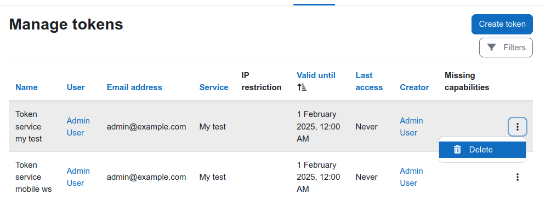This screenshot has width=551, height=212.
Task: Sort the table by Service
Action: [x=214, y=87]
